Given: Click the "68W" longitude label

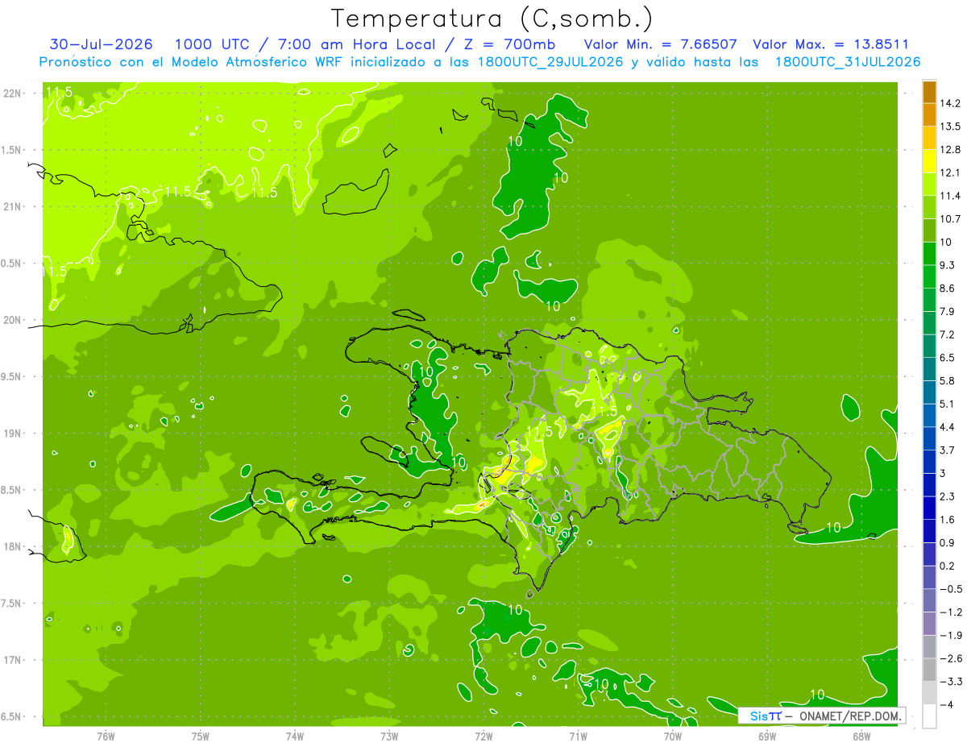Looking at the screenshot, I should click(861, 736).
